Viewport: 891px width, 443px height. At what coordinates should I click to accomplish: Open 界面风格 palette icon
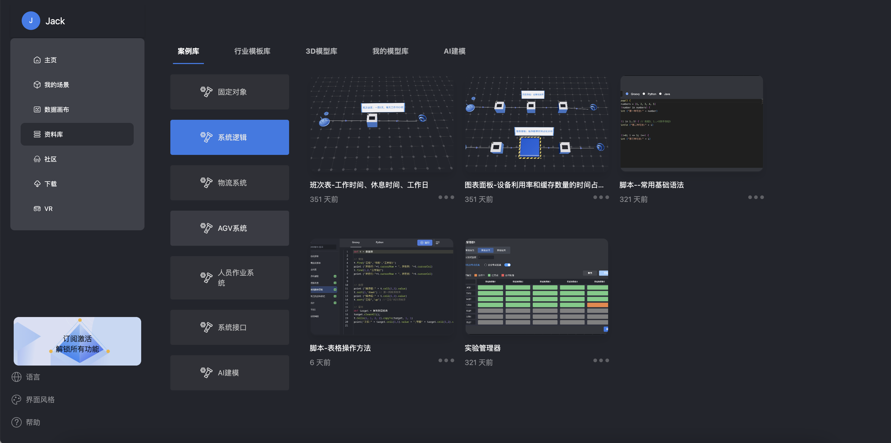point(16,400)
